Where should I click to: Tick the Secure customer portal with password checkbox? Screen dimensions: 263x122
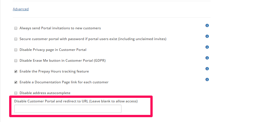pyautogui.click(x=16, y=39)
